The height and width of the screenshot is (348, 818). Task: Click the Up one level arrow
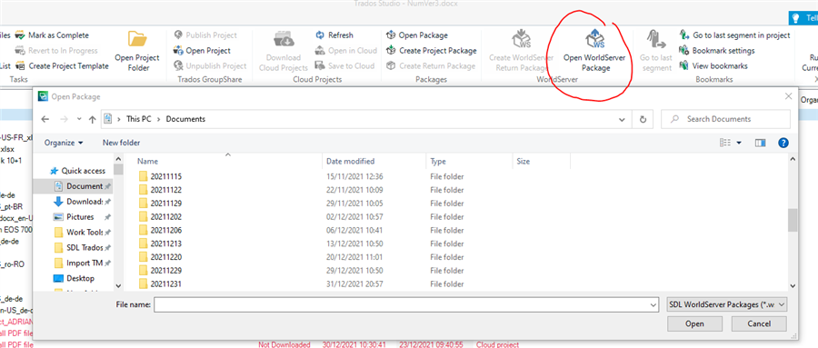pyautogui.click(x=93, y=119)
